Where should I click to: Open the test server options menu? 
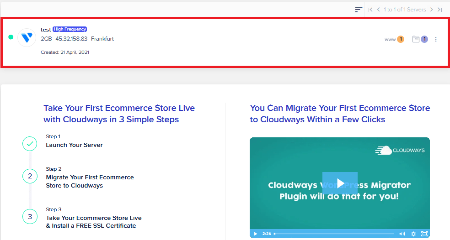pos(436,39)
